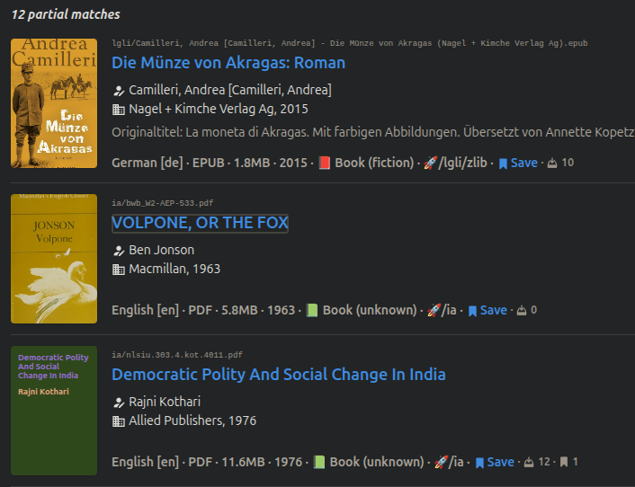Click download count icon showing 0
Viewport: 635px width, 487px height.
[x=522, y=310]
